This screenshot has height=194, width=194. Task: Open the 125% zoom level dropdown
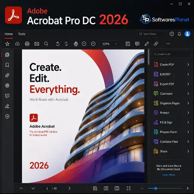point(110,44)
